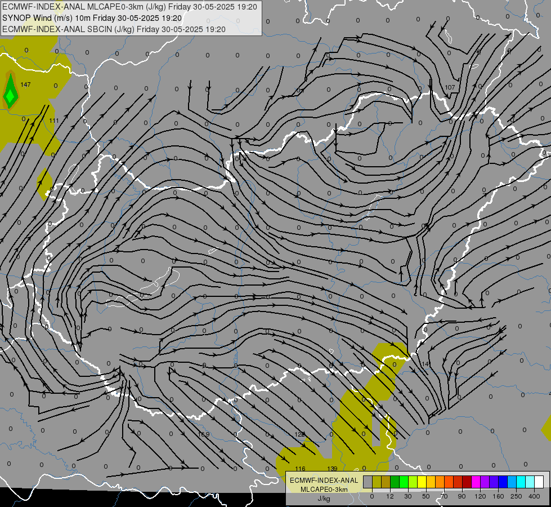The width and height of the screenshot is (551, 507).
Task: Select the olive swatch in the legend
Action: pos(377,482)
